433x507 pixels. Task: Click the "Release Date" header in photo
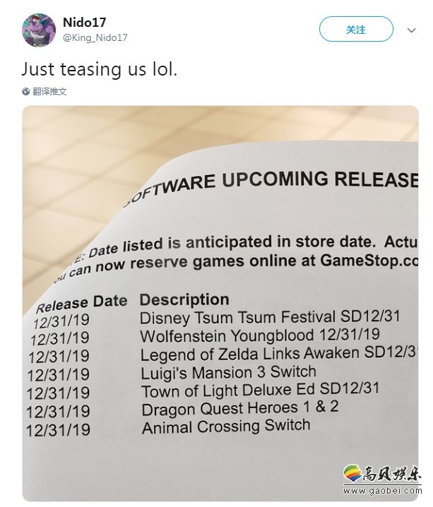(x=81, y=304)
